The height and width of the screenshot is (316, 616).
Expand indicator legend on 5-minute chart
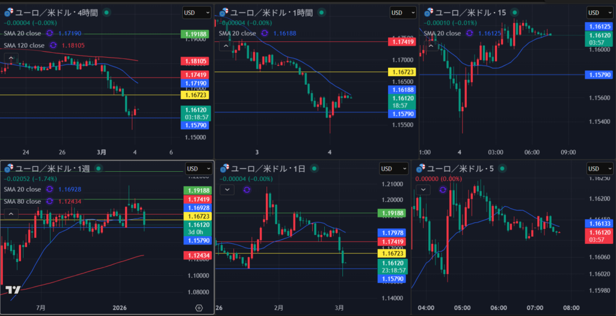(425, 190)
